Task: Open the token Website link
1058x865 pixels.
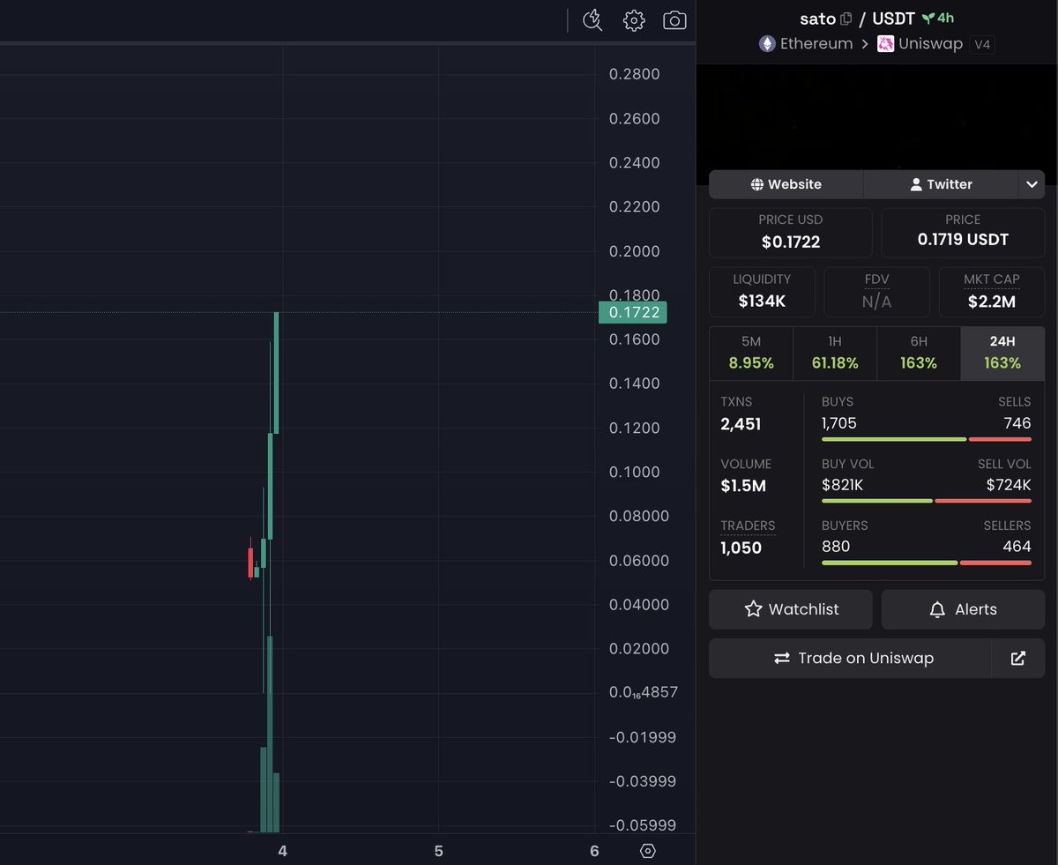Action: coord(786,184)
